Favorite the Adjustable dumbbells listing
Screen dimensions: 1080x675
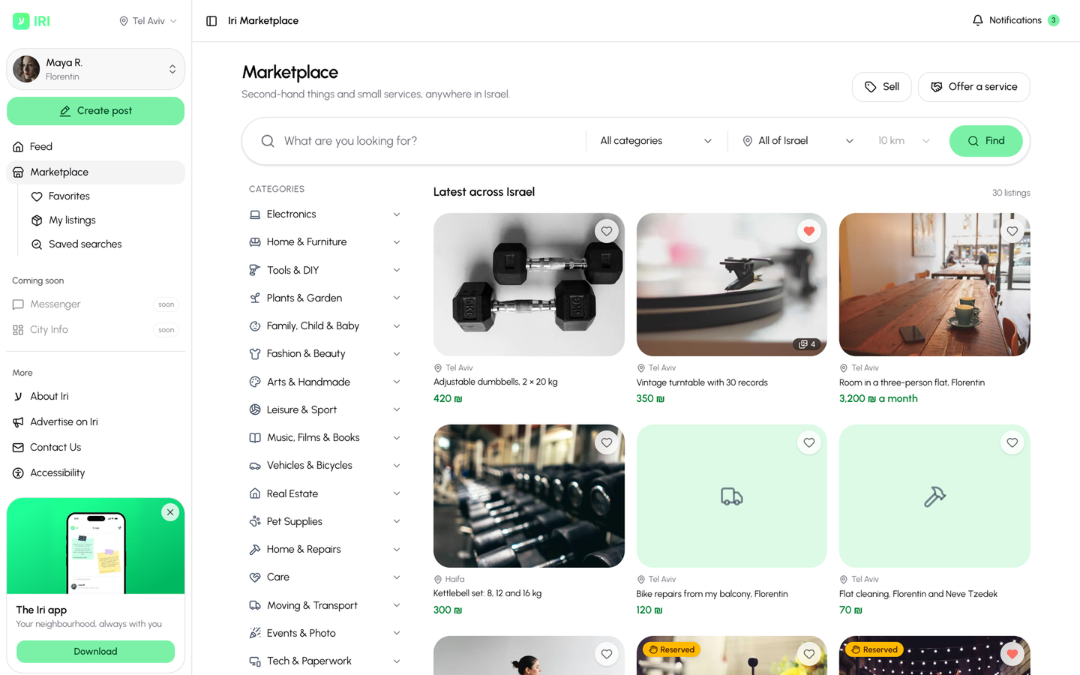point(606,232)
